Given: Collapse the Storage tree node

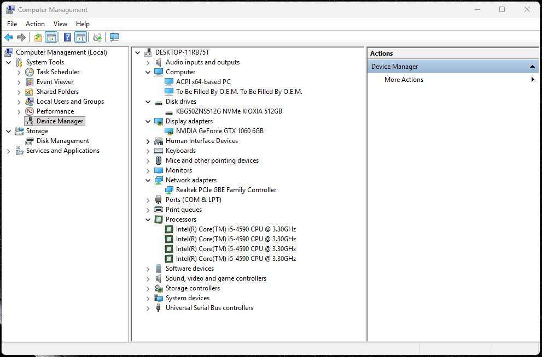Looking at the screenshot, I should [9, 132].
